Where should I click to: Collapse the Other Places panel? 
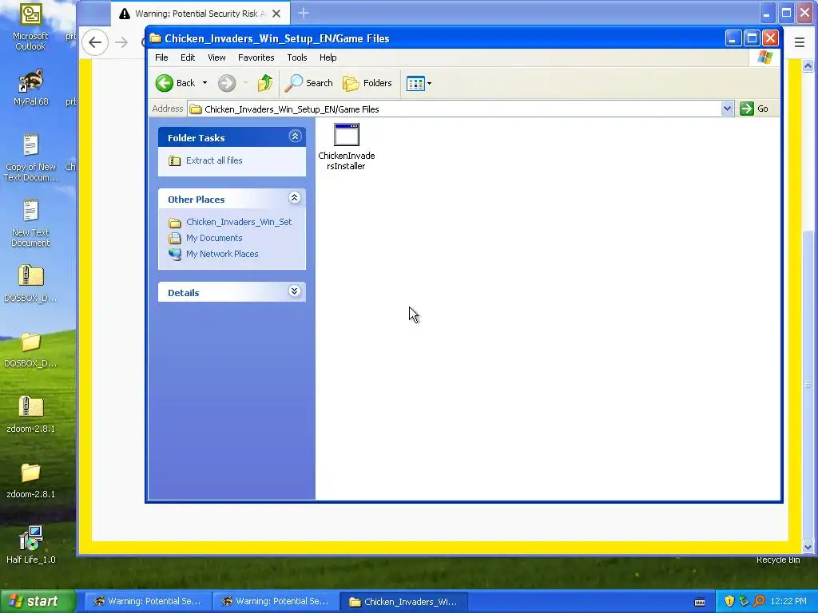tap(295, 198)
